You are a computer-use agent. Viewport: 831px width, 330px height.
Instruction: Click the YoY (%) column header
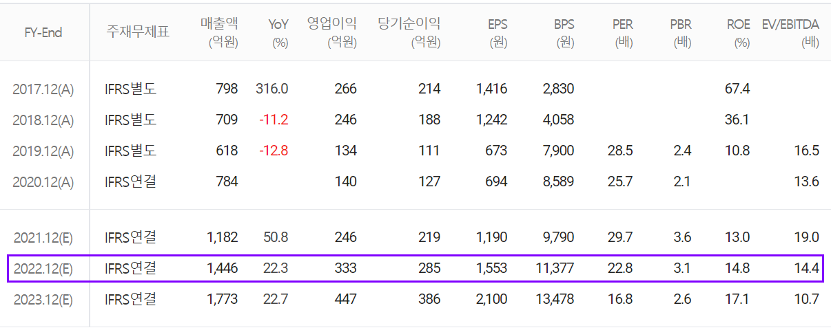[x=278, y=33]
